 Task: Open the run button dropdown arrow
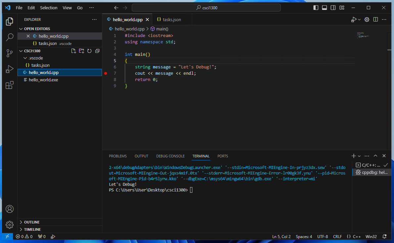(x=359, y=20)
